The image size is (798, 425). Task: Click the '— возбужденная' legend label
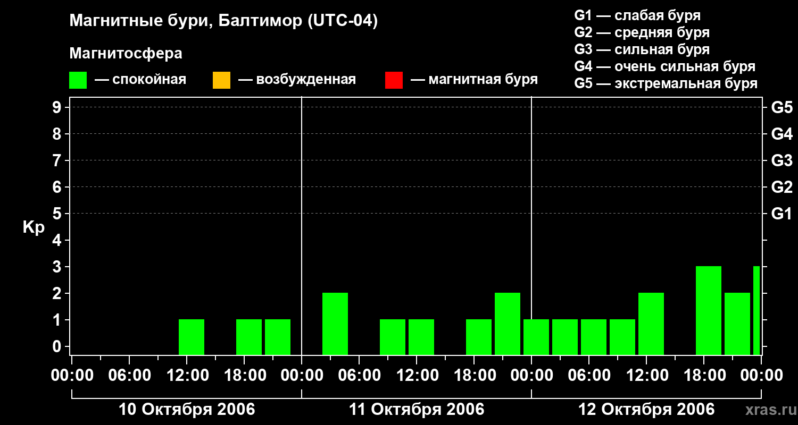297,80
